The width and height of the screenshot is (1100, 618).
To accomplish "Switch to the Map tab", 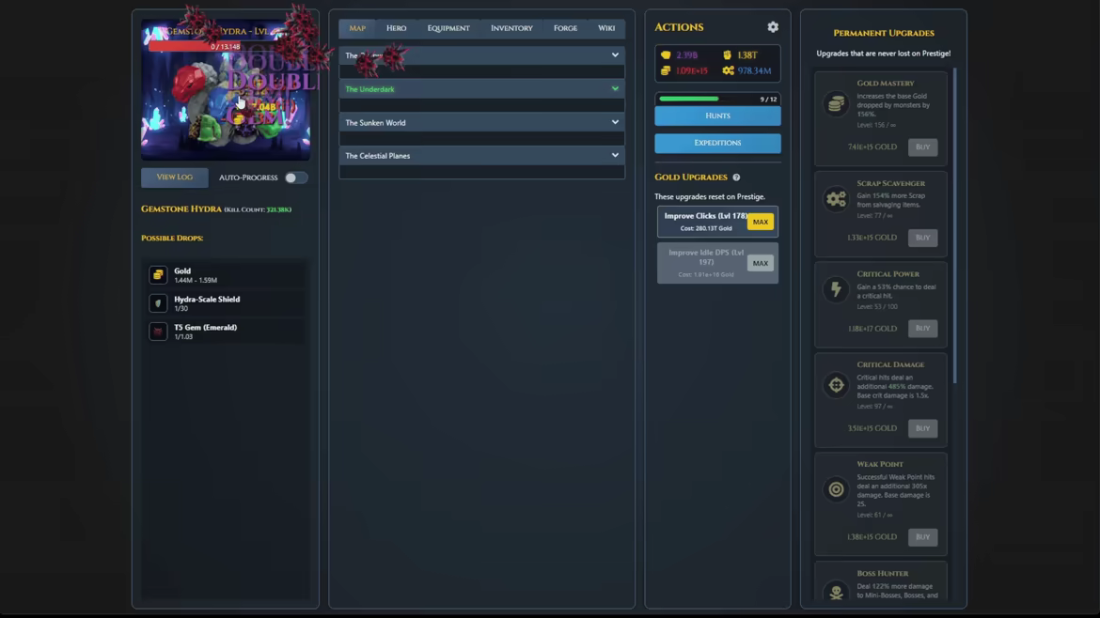I will coord(357,28).
